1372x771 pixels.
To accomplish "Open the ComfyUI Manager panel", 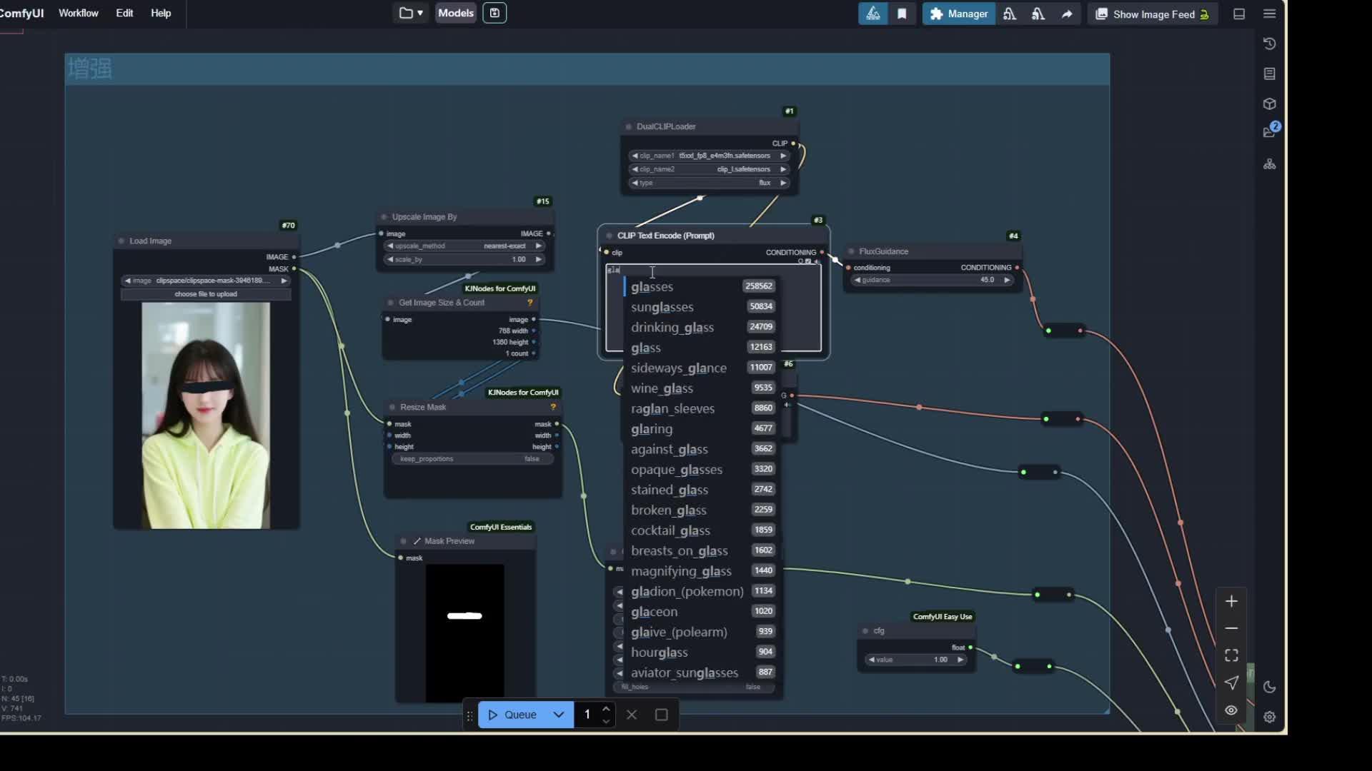I will tap(958, 13).
